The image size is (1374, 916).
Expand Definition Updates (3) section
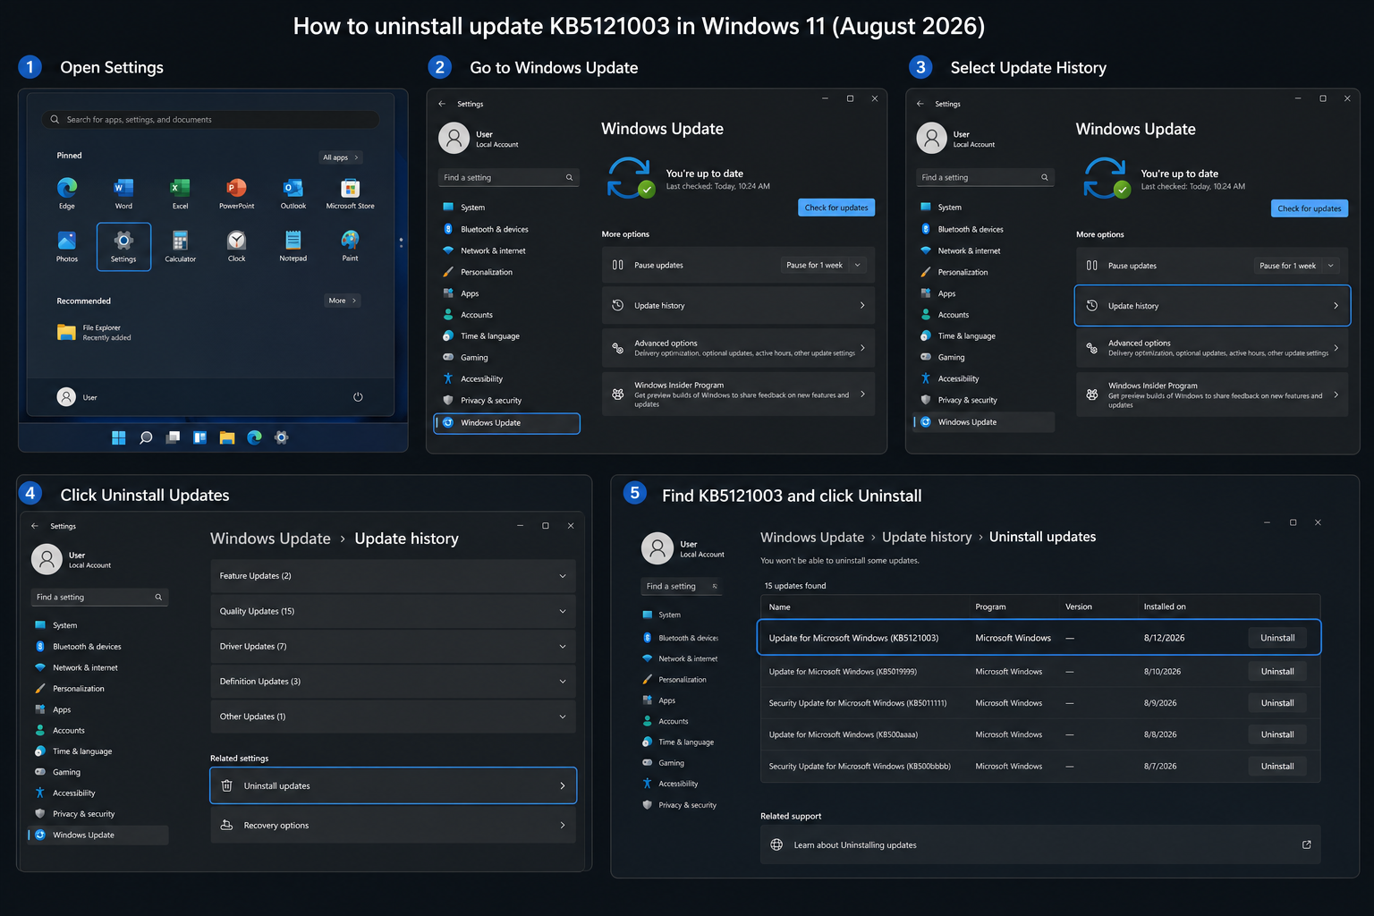393,681
